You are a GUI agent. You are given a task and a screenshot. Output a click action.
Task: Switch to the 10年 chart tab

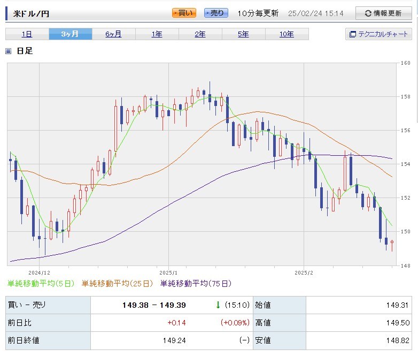coord(287,34)
